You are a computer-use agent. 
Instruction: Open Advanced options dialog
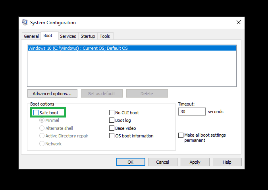coord(52,94)
